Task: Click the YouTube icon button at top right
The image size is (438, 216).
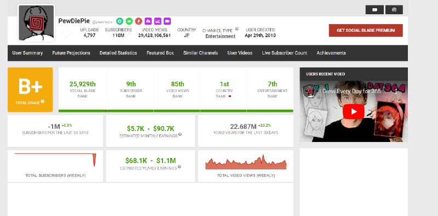Action: pos(374,10)
